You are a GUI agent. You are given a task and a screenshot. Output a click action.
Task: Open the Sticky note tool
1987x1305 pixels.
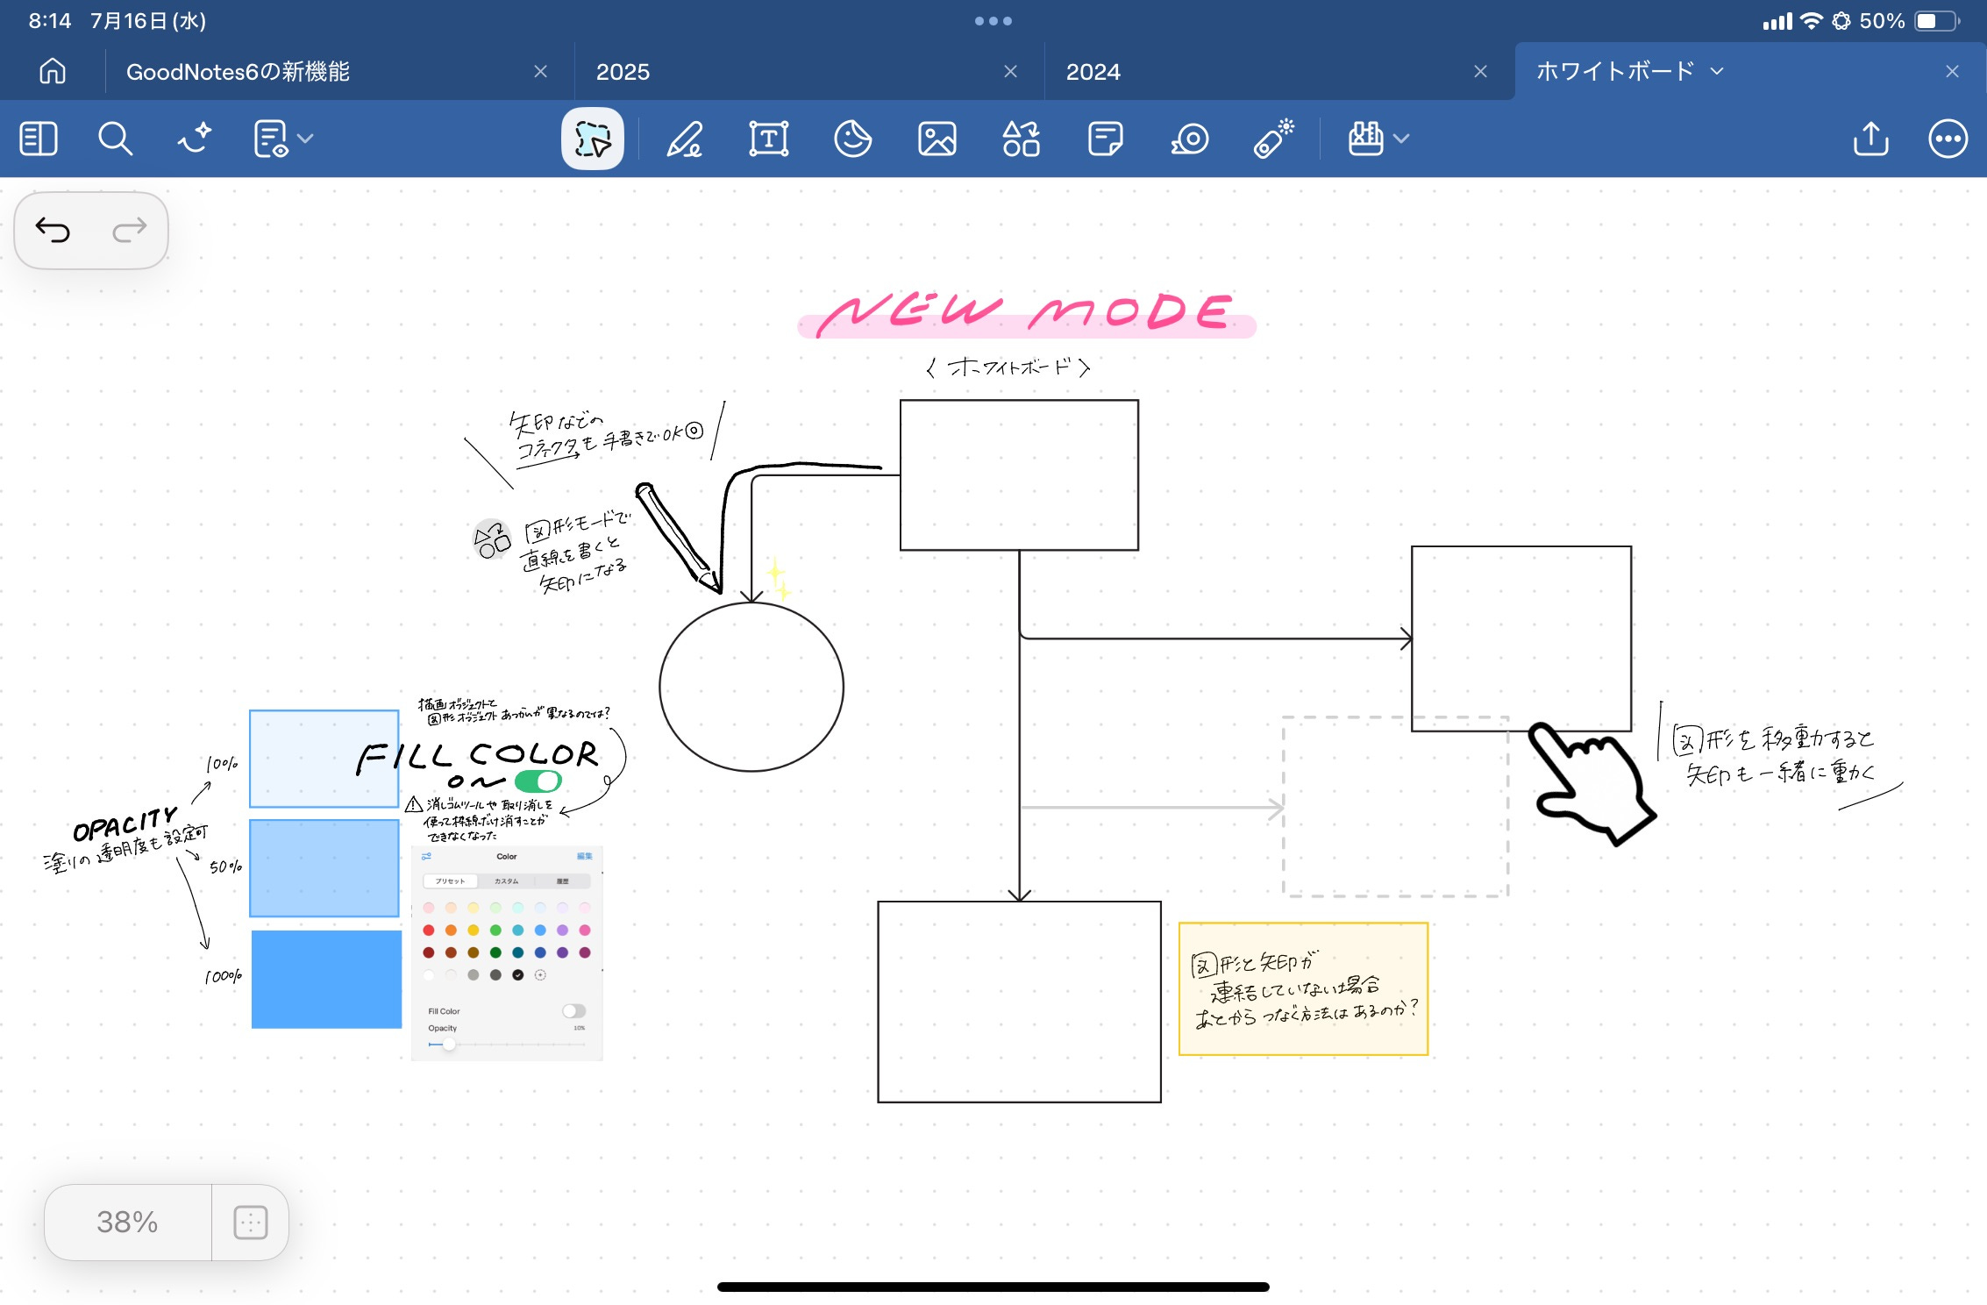click(x=1105, y=139)
